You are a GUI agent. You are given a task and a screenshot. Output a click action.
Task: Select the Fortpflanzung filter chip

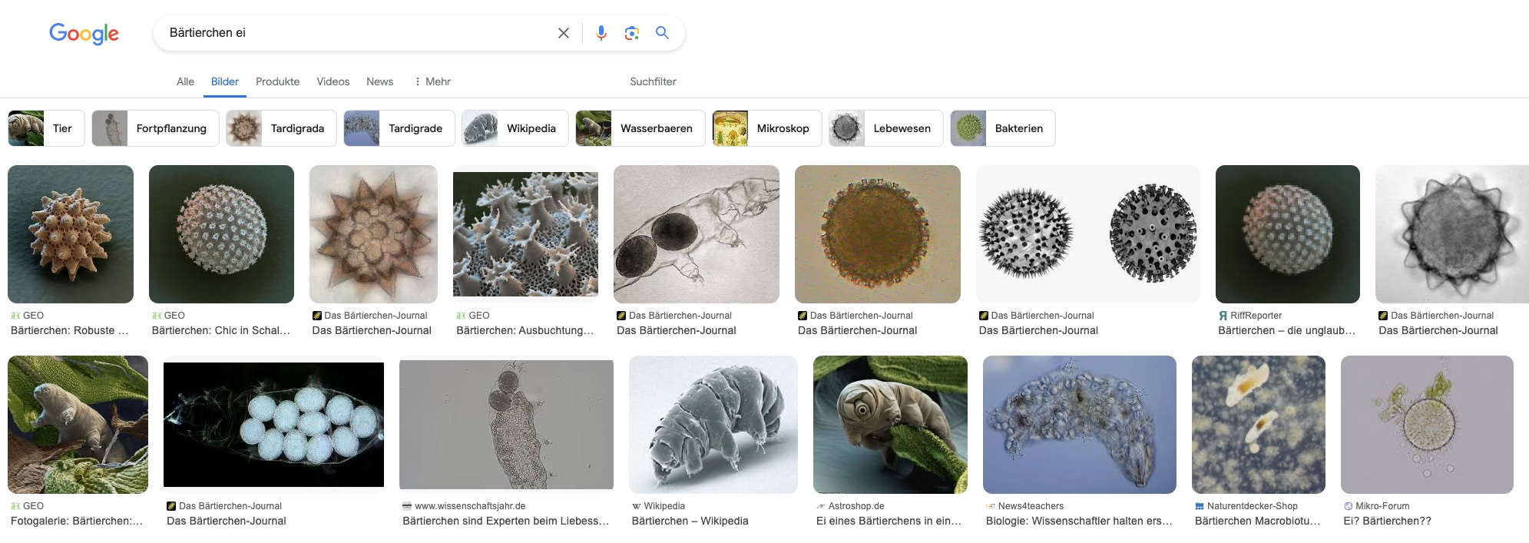pos(155,128)
